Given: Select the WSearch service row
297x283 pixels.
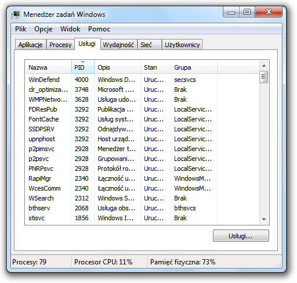Looking at the screenshot, I should (x=142, y=198).
